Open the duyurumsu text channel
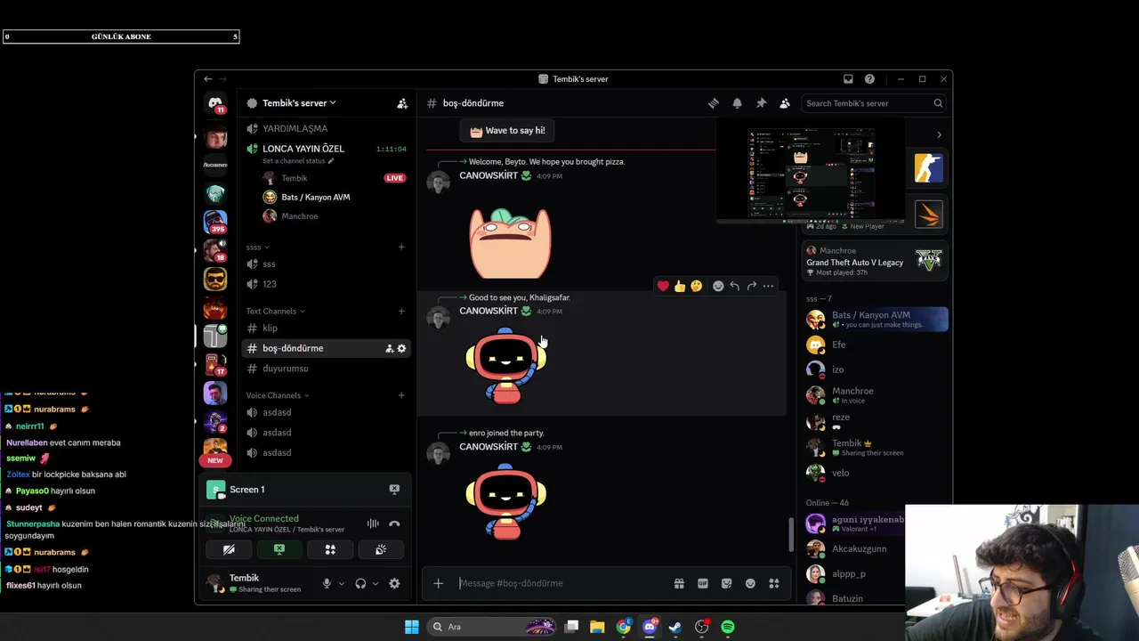Viewport: 1139px width, 641px height. click(326, 369)
